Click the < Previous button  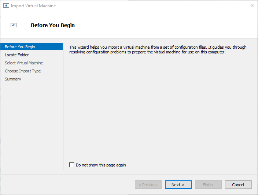pyautogui.click(x=148, y=185)
